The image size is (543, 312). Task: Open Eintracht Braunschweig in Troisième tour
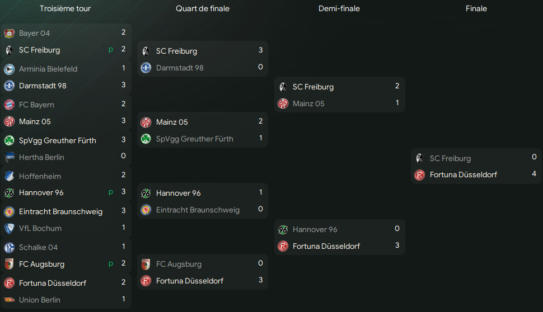[60, 211]
